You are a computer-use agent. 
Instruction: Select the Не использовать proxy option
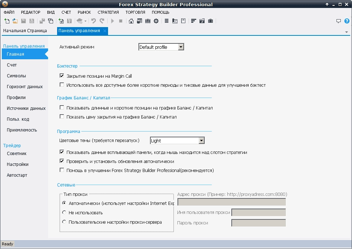point(64,212)
